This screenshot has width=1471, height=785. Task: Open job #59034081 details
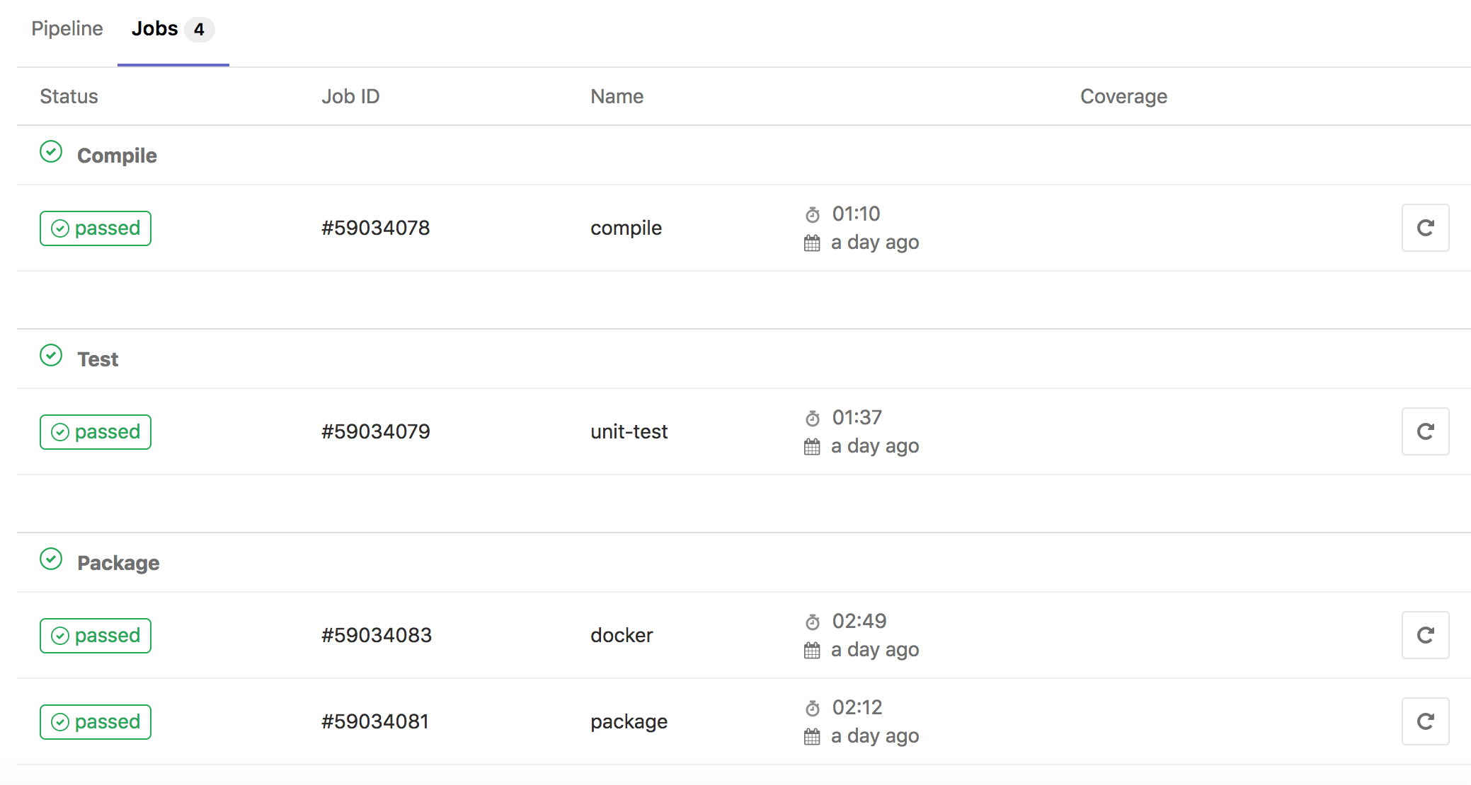coord(374,721)
